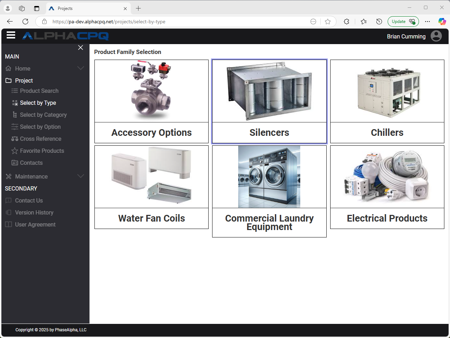450x338 pixels.
Task: Expand the Home section chevron
Action: [x=81, y=68]
